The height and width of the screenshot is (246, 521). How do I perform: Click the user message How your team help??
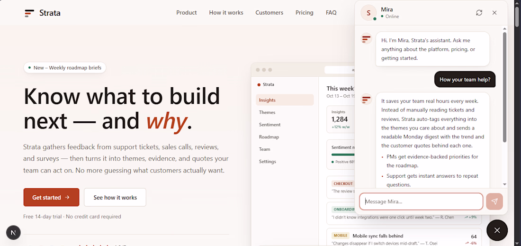465,80
